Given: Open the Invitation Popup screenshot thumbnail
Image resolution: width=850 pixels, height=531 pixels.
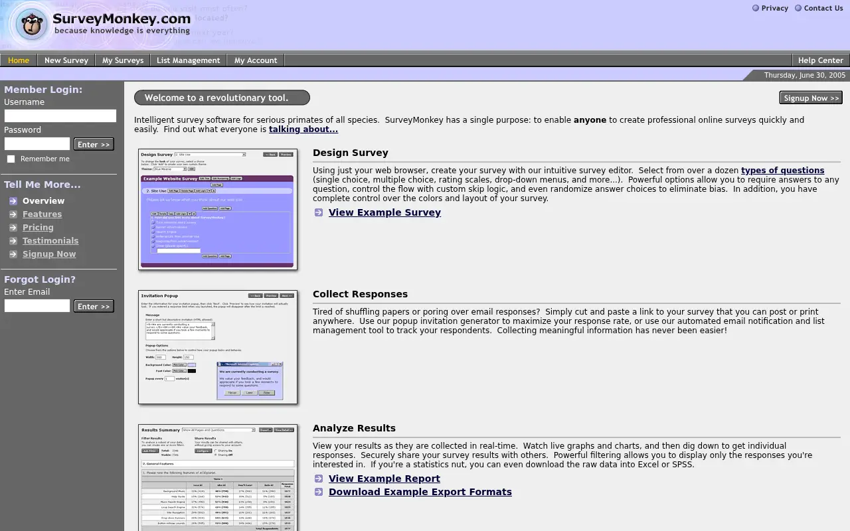Looking at the screenshot, I should pyautogui.click(x=217, y=347).
